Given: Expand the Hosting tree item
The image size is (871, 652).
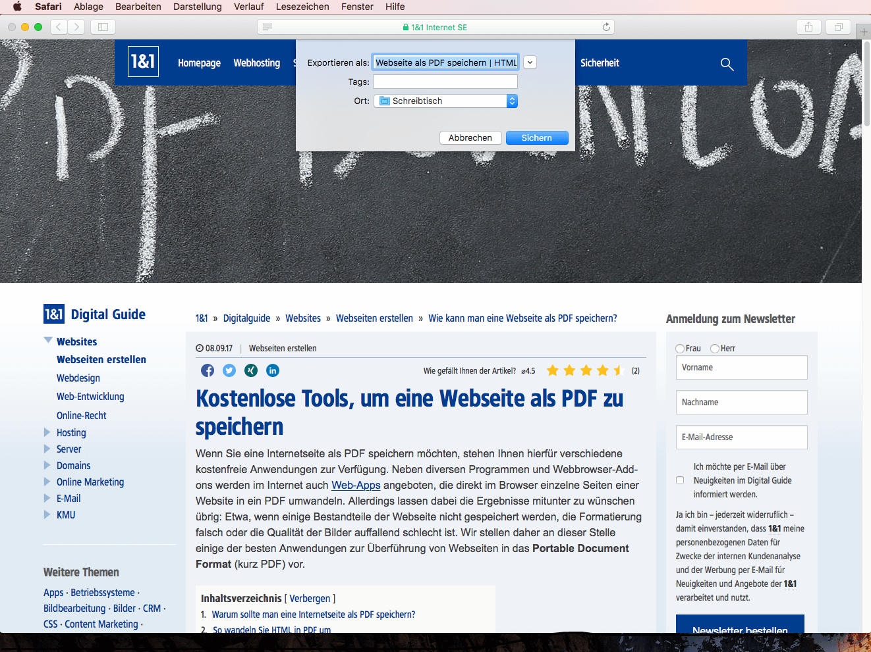Looking at the screenshot, I should click(x=47, y=432).
